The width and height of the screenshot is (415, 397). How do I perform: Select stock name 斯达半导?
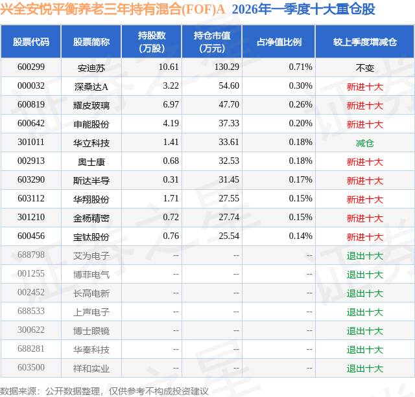pos(91,181)
